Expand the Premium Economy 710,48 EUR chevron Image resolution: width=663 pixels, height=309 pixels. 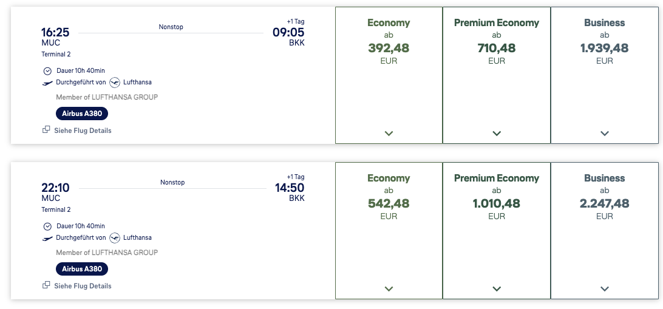coord(497,133)
